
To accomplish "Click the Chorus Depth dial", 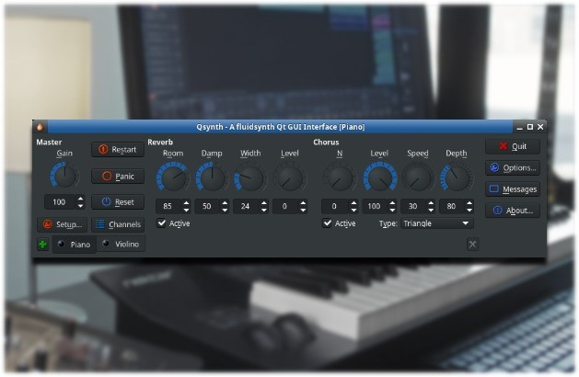I will coord(457,177).
